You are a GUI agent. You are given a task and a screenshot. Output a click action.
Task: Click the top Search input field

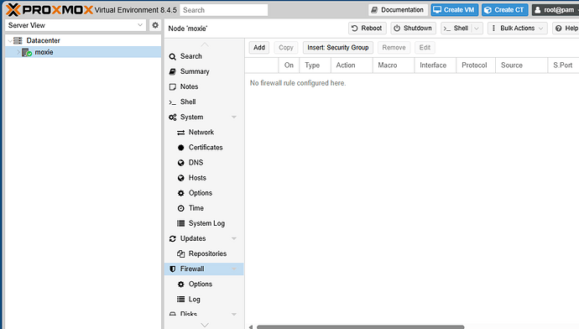tap(224, 10)
